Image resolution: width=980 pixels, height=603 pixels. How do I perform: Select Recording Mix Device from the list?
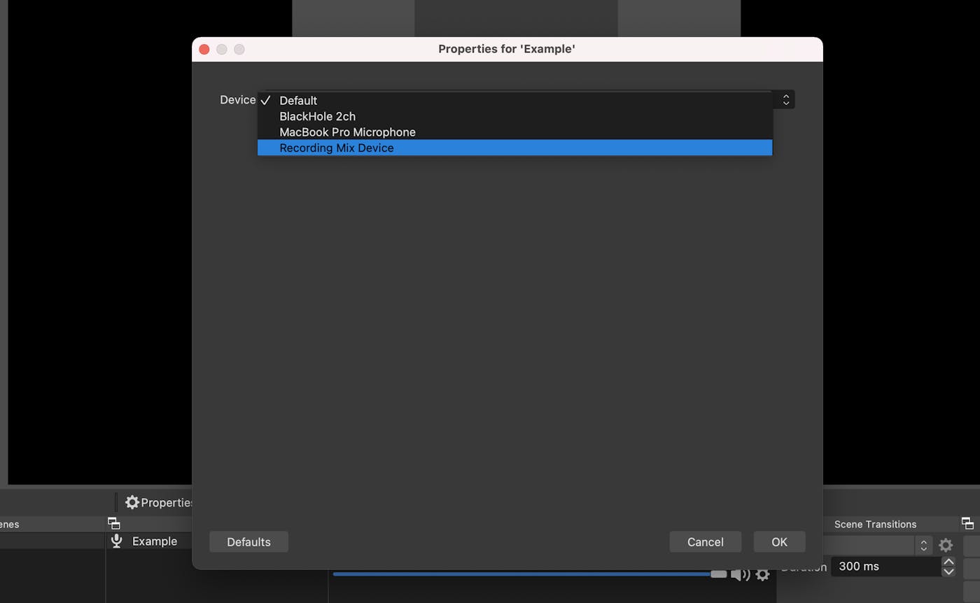pyautogui.click(x=514, y=148)
